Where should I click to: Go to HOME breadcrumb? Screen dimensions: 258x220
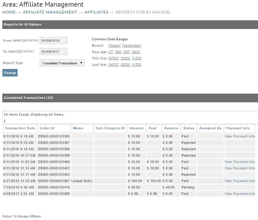click(x=9, y=12)
